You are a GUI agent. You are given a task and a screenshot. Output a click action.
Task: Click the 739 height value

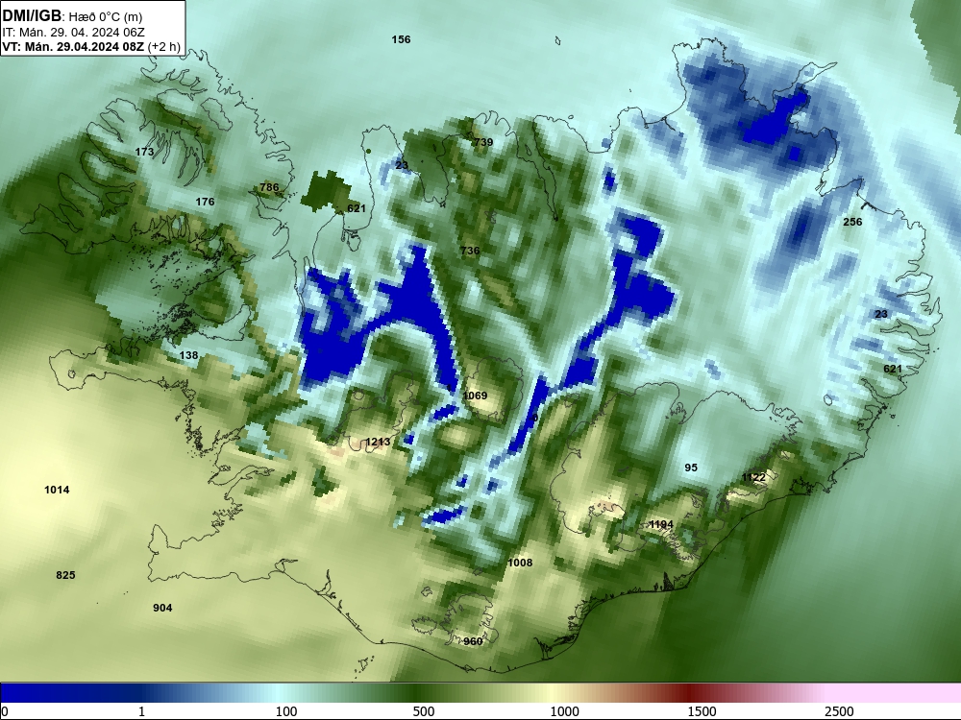[x=483, y=142]
